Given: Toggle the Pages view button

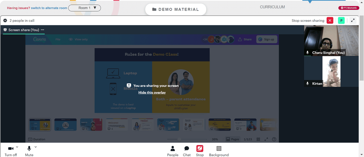Looking at the screenshot, I should pyautogui.click(x=233, y=140).
